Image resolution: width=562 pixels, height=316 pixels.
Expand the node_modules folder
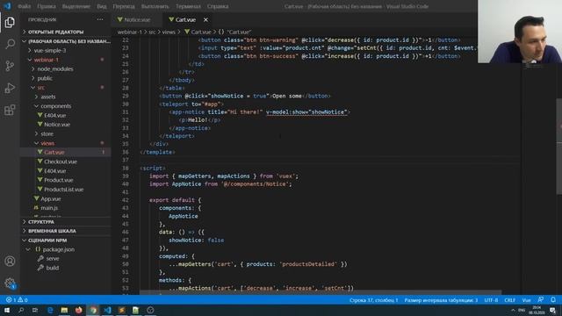tap(66, 68)
